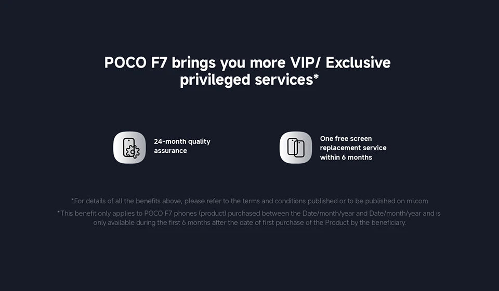Screen dimensions: 499x291
Task: Click "first 6 months" in the last footnote line
Action: (x=188, y=222)
